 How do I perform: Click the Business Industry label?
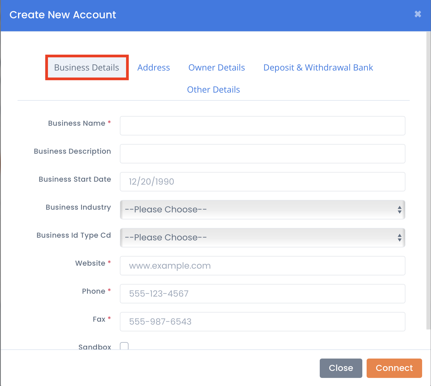point(78,207)
